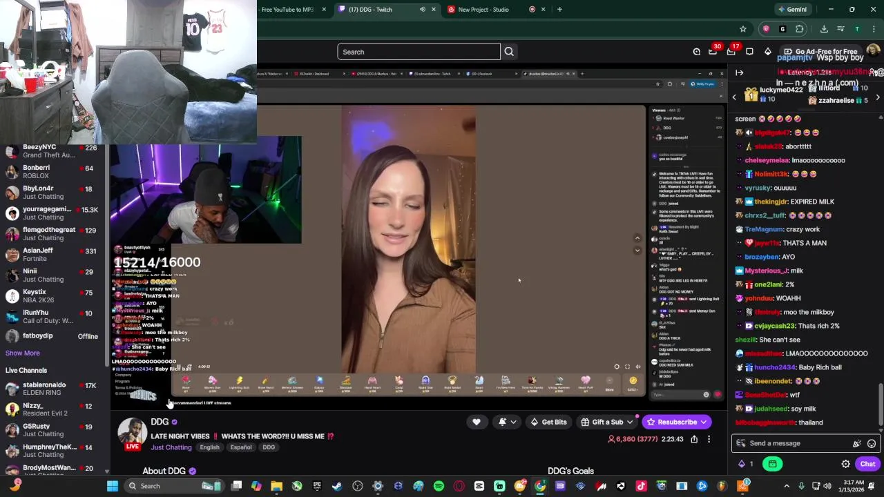Open File Explorer from the taskbar
884x497 pixels.
(276, 486)
